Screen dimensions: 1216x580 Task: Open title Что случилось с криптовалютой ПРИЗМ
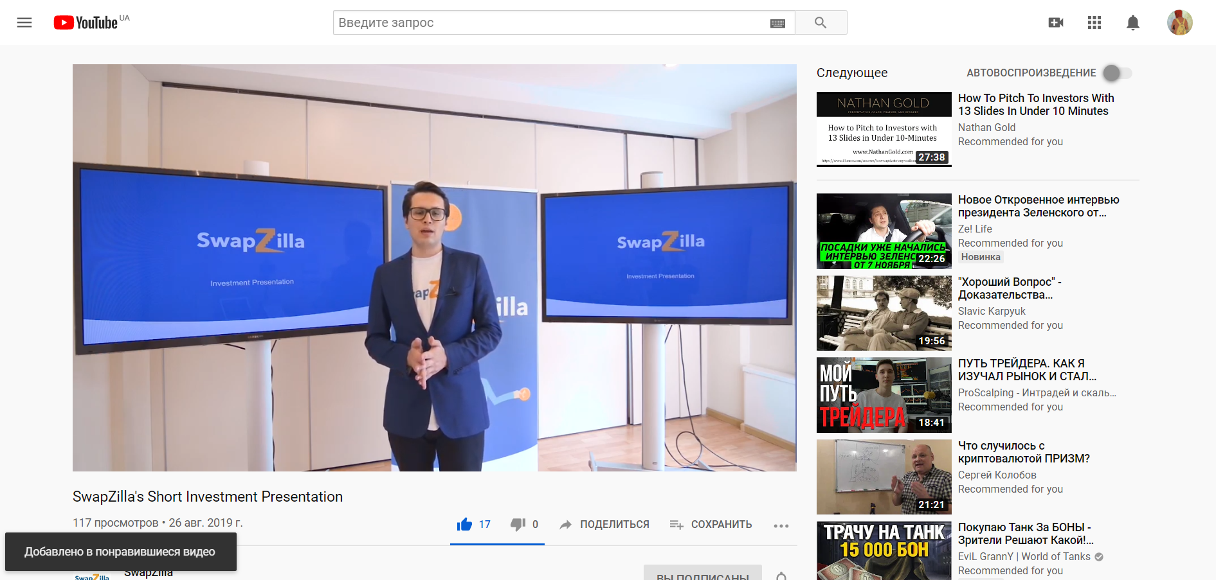[x=1024, y=452]
